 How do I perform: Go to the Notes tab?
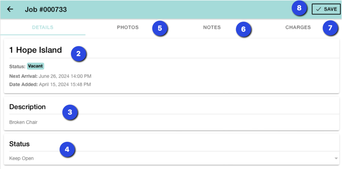(x=212, y=28)
